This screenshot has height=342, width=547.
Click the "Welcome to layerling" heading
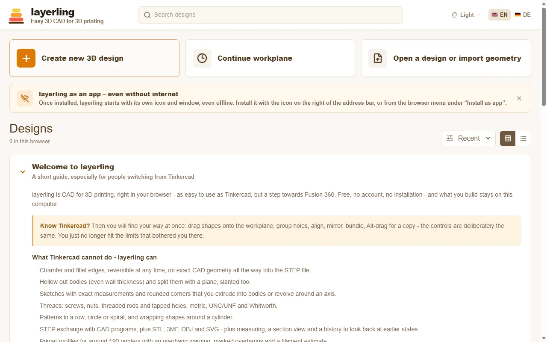coord(73,167)
